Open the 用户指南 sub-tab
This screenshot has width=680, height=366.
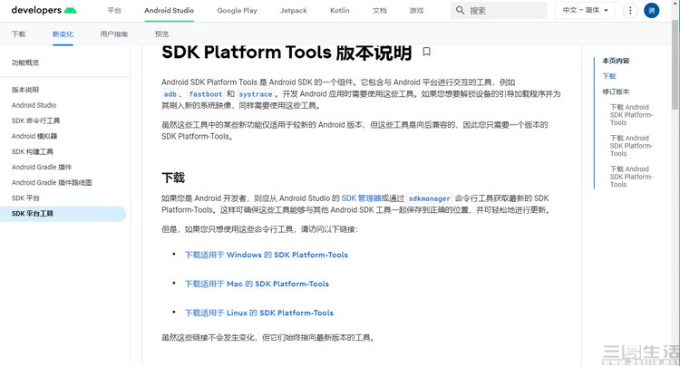point(113,34)
